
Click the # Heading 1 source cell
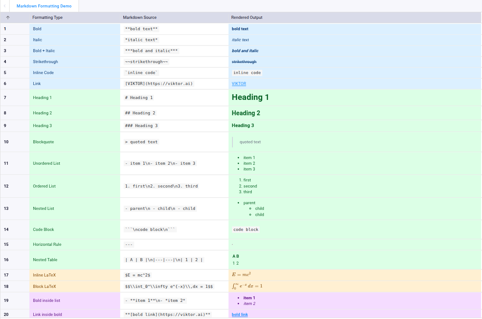174,98
